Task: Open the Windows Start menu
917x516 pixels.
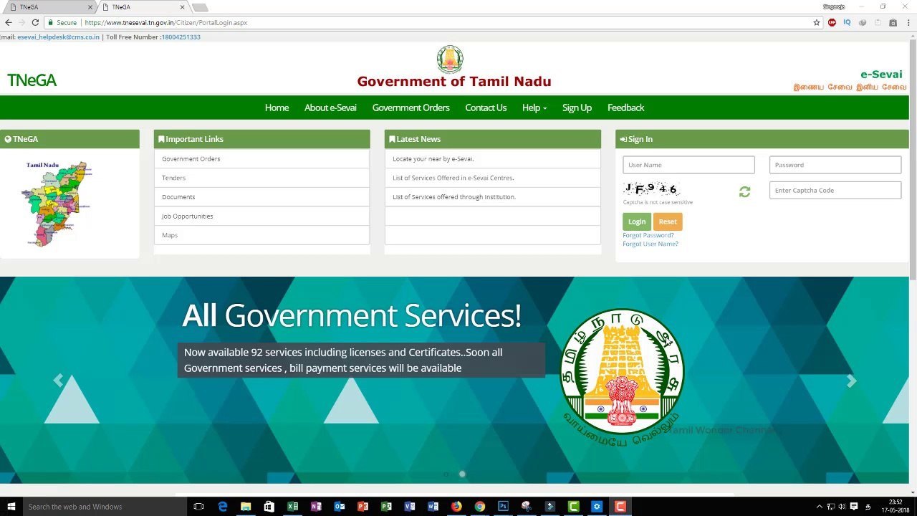Action: (11, 507)
